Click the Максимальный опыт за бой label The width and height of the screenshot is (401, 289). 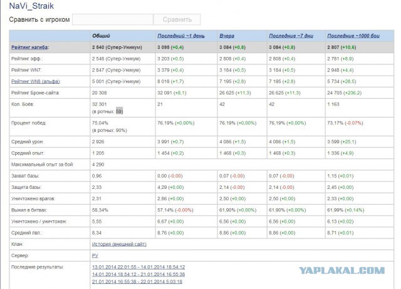(x=43, y=165)
